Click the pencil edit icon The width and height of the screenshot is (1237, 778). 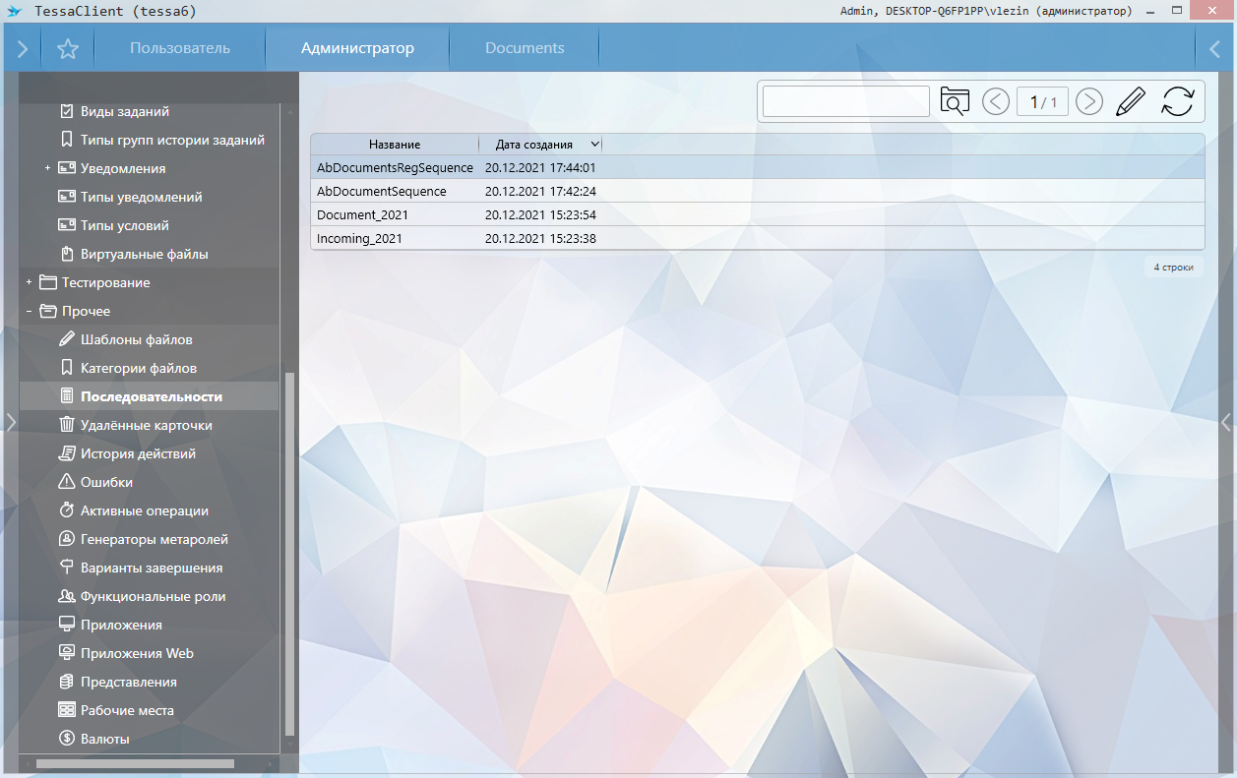click(x=1131, y=101)
